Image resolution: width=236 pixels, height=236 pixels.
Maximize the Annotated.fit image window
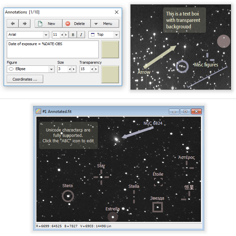click(x=185, y=111)
